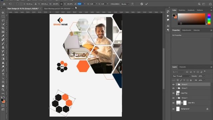Click the lock-all icon in Layers lock row
The image size is (213, 120).
click(x=191, y=80)
